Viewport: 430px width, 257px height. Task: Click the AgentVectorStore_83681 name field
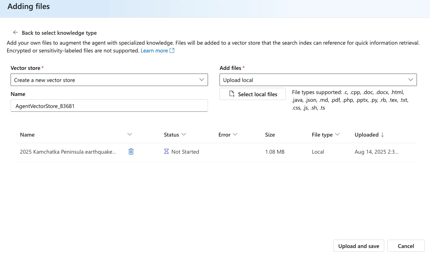point(109,106)
